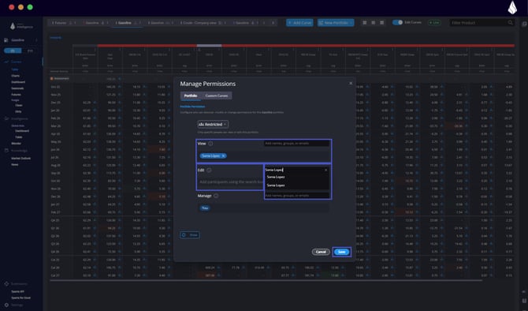Screen dimensions: 528x311
Task: Open Sparta API in the sidebar
Action: 17,291
